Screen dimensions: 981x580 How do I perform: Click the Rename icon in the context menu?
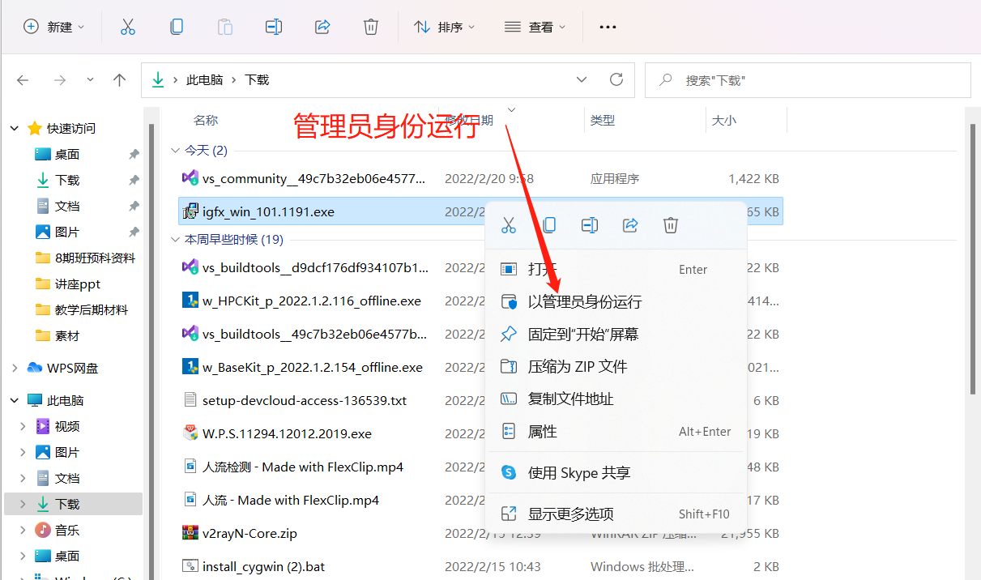click(590, 224)
